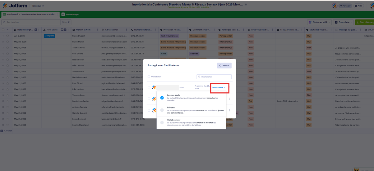The height and width of the screenshot is (171, 374).
Task: Open options menu for the second shared user
Action: 229,99
